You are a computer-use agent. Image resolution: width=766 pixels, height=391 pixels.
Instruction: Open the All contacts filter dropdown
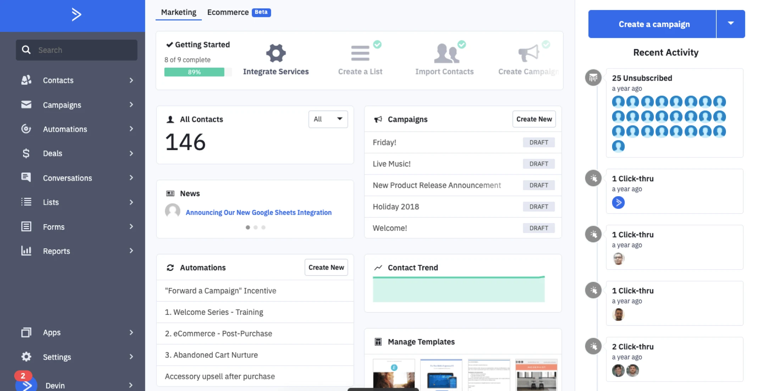(328, 119)
